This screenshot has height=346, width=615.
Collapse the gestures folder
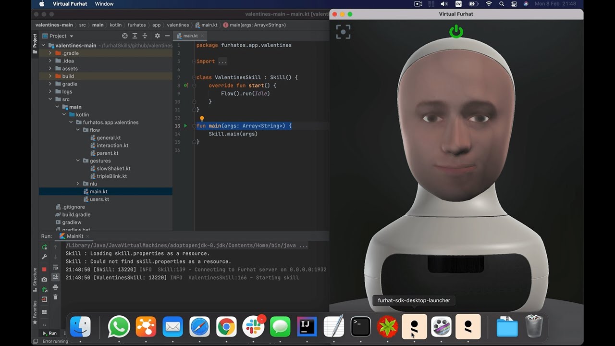tap(78, 161)
